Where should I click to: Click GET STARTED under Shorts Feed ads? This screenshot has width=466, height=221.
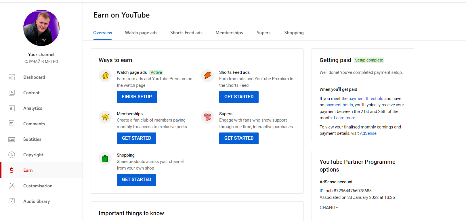pyautogui.click(x=239, y=97)
